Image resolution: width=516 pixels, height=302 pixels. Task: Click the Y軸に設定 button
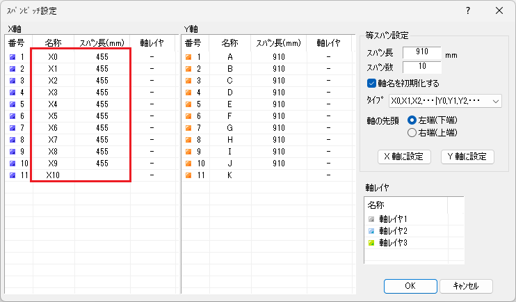pos(467,157)
